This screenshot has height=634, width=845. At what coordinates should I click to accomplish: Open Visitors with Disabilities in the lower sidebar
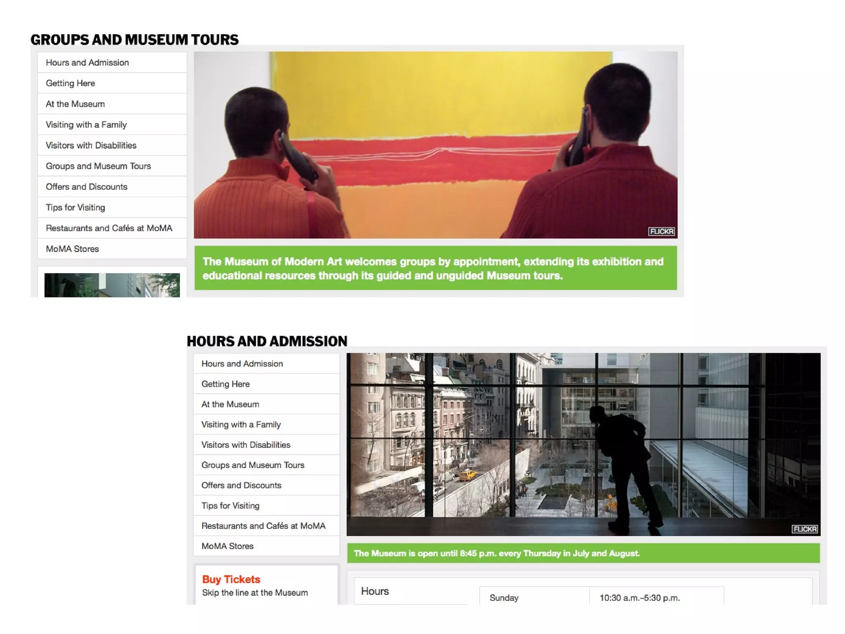246,445
